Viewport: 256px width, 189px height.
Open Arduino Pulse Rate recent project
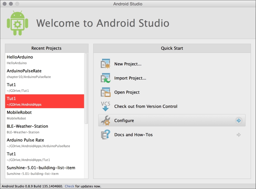click(45, 143)
